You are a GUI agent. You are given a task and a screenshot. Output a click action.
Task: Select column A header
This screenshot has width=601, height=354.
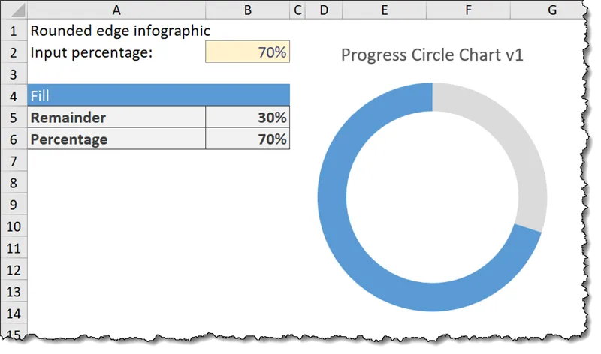(x=116, y=10)
